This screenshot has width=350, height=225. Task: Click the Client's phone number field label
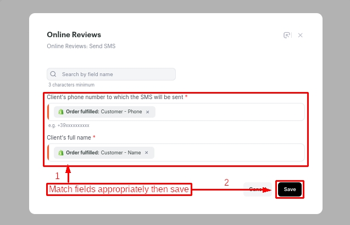115,97
